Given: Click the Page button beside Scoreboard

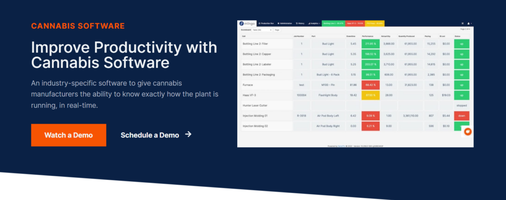Looking at the screenshot, I should tap(277, 30).
